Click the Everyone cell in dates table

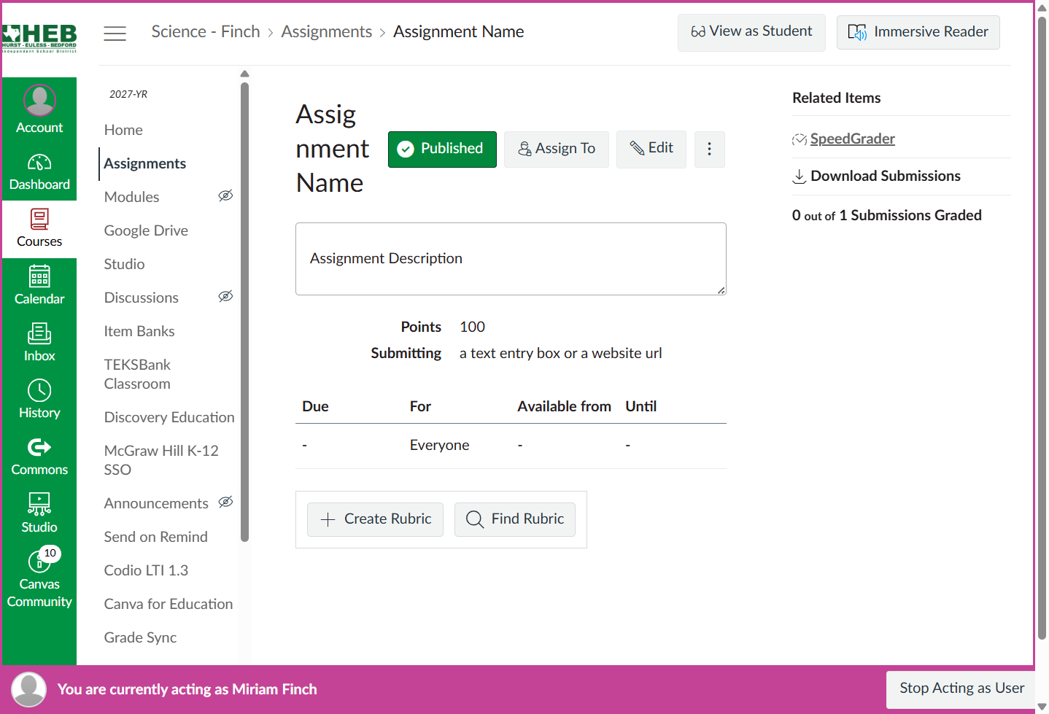(439, 445)
